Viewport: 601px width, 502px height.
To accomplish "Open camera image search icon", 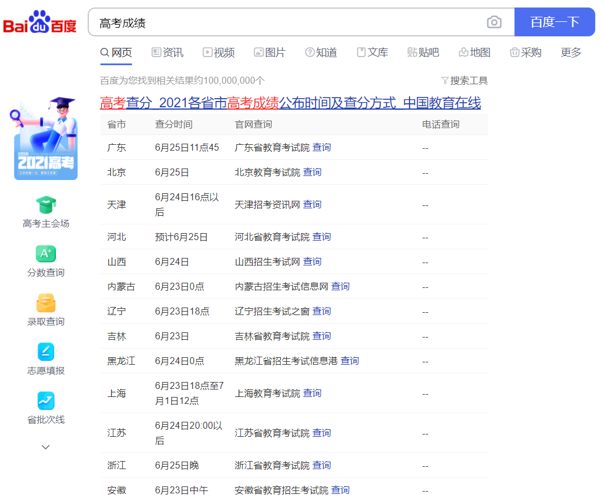I will [x=494, y=23].
